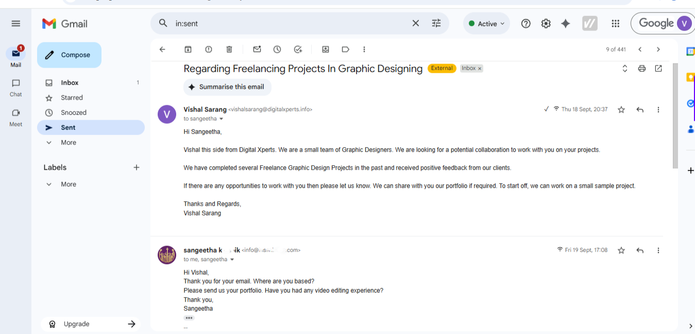Image resolution: width=695 pixels, height=334 pixels.
Task: Print all messages in conversation
Action: (642, 69)
